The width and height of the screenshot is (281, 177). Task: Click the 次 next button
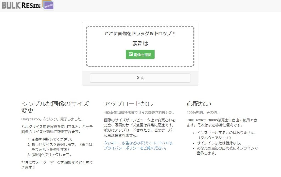coord(140,78)
